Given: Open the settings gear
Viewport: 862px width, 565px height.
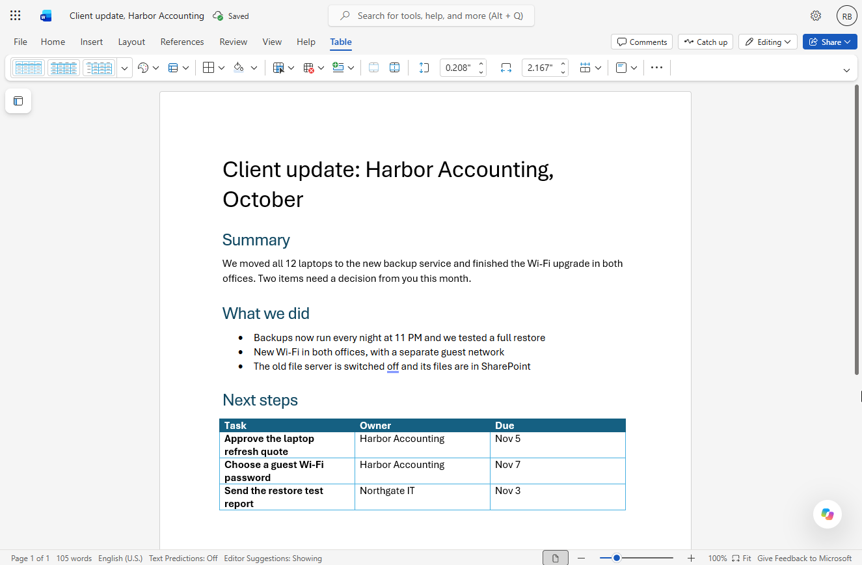Looking at the screenshot, I should coord(816,16).
